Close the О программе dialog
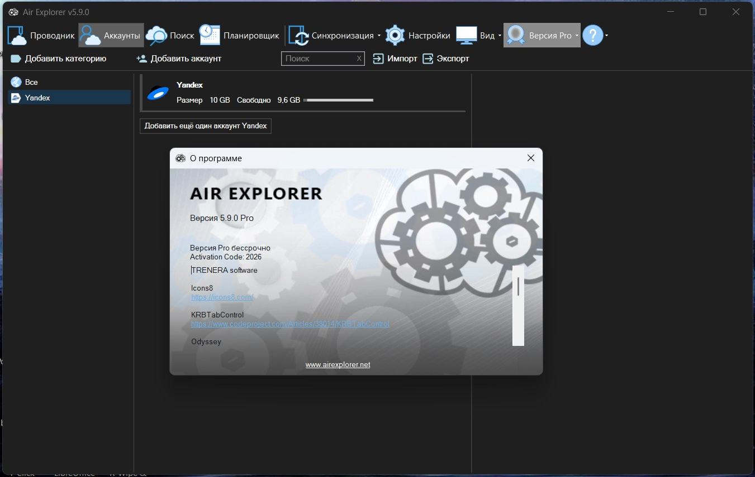 530,158
